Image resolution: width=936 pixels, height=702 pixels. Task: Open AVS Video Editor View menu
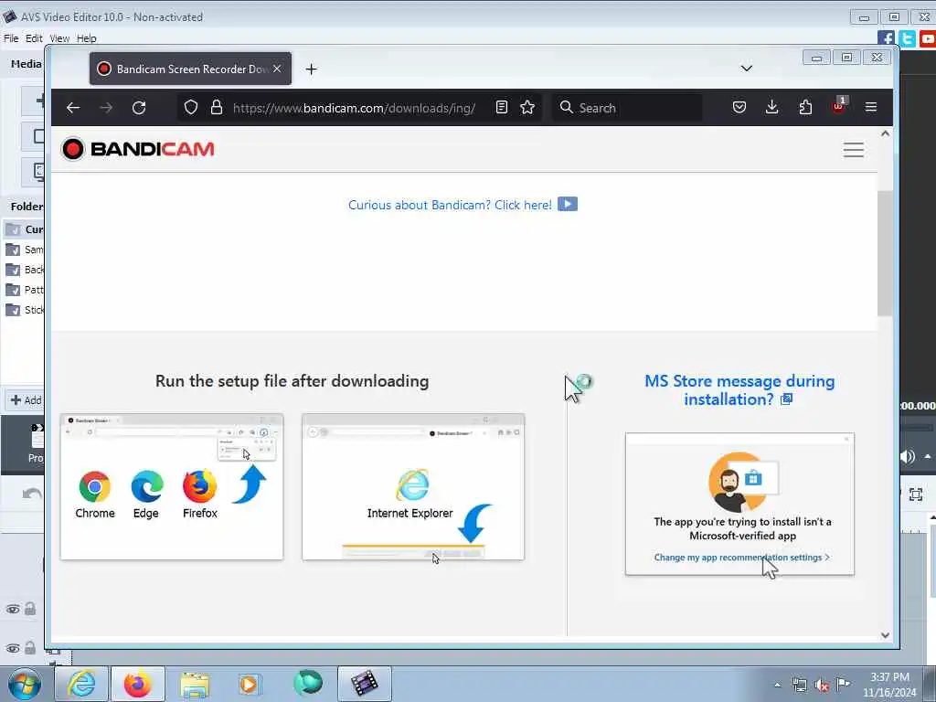59,38
